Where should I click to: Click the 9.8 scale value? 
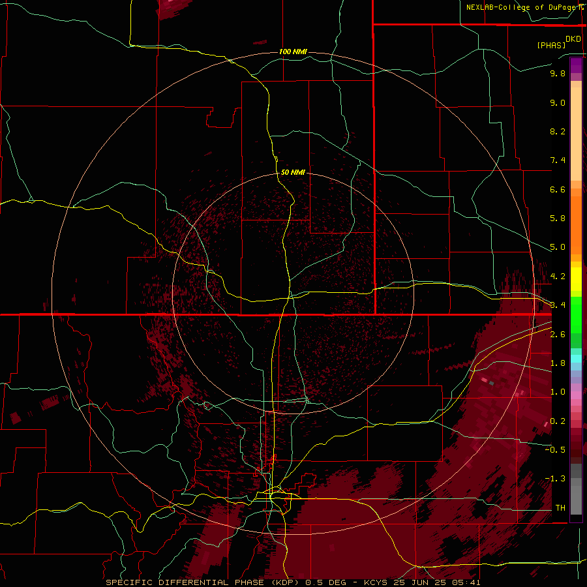(558, 73)
